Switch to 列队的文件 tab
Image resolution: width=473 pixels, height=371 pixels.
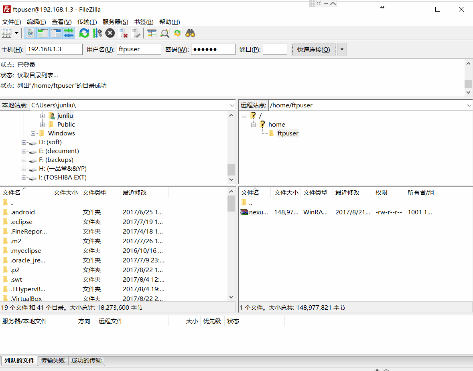[x=19, y=361]
